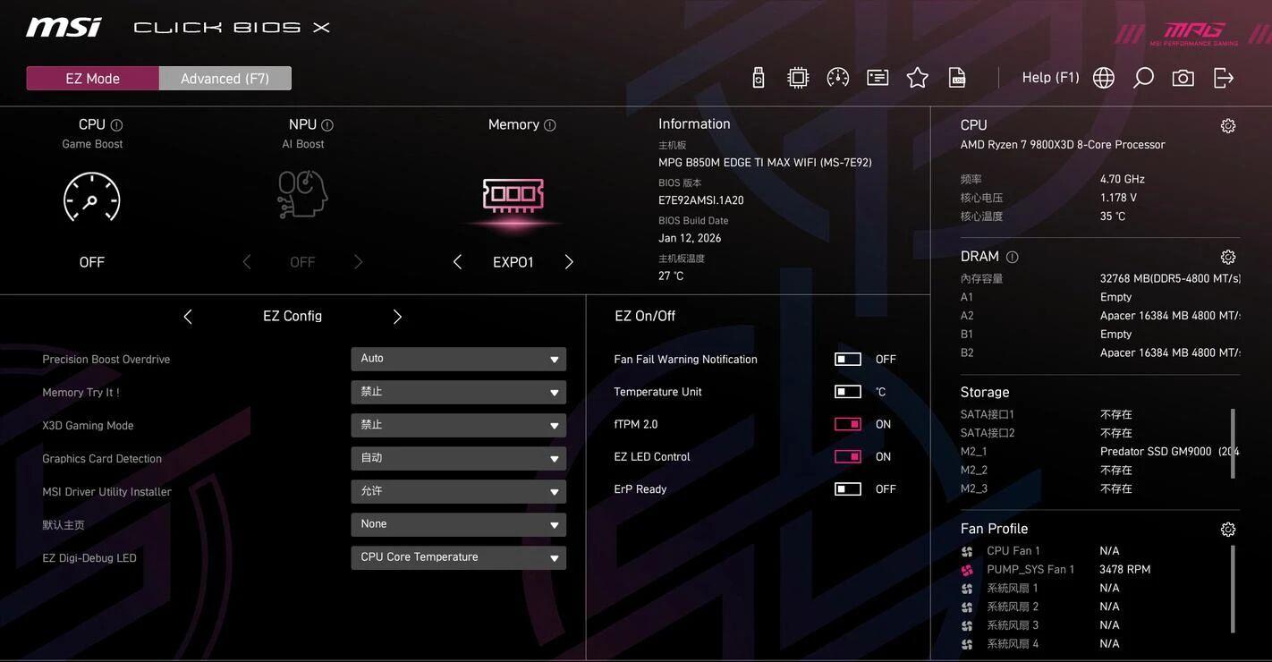Switch to Advanced (F7) tab
Viewport: 1272px width, 662px height.
pos(225,79)
